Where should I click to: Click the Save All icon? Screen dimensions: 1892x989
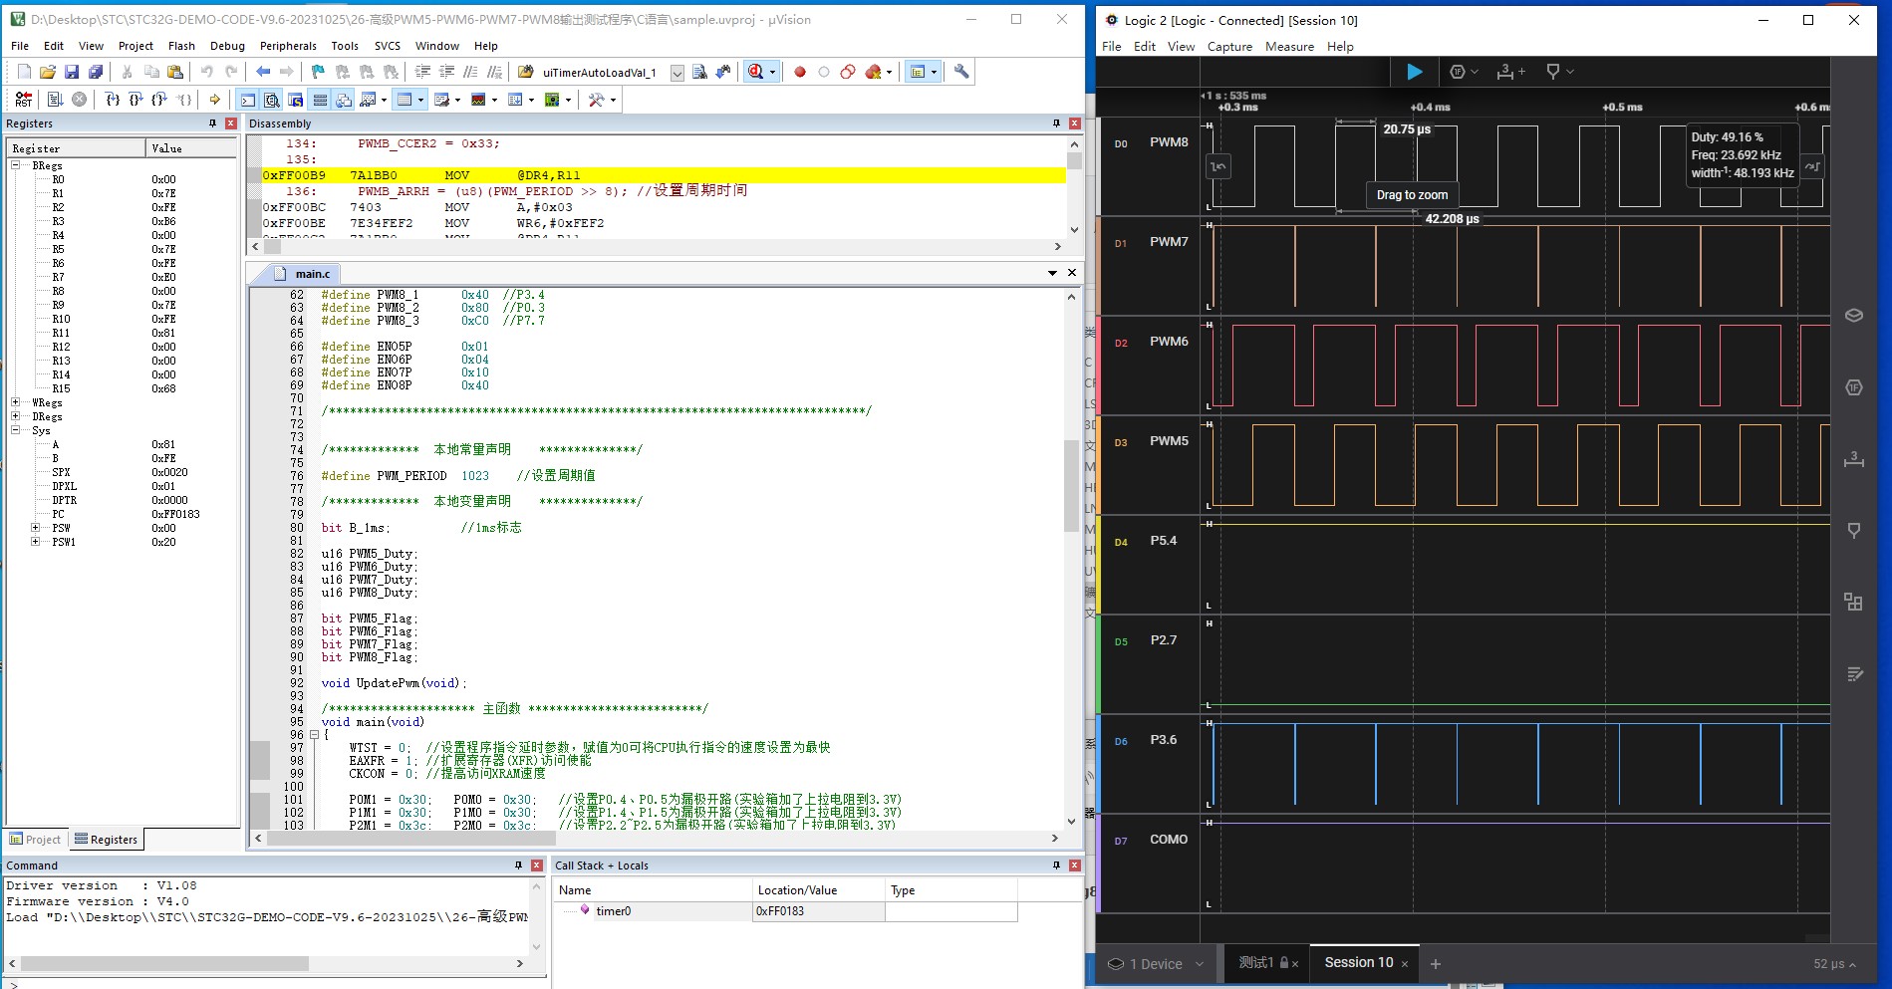[96, 72]
